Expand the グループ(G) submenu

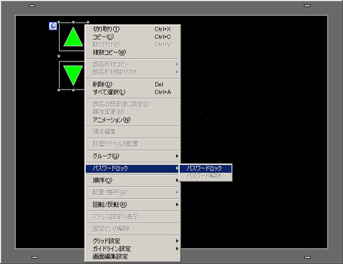pos(132,156)
